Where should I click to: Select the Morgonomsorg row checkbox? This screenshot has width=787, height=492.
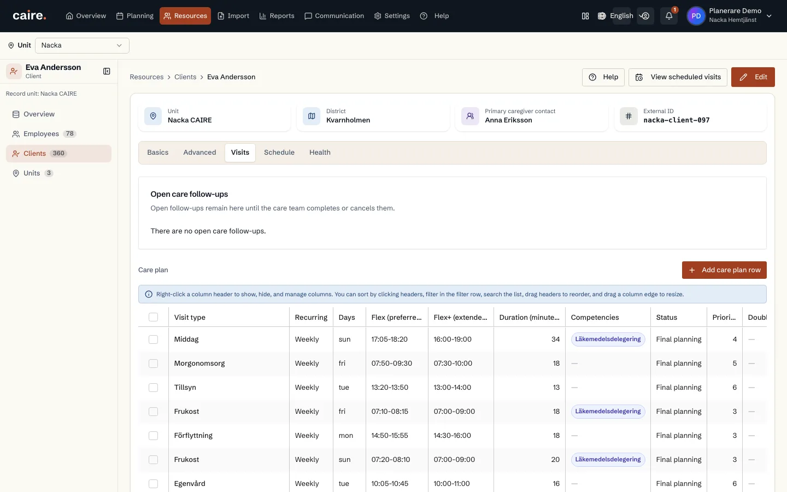(154, 364)
